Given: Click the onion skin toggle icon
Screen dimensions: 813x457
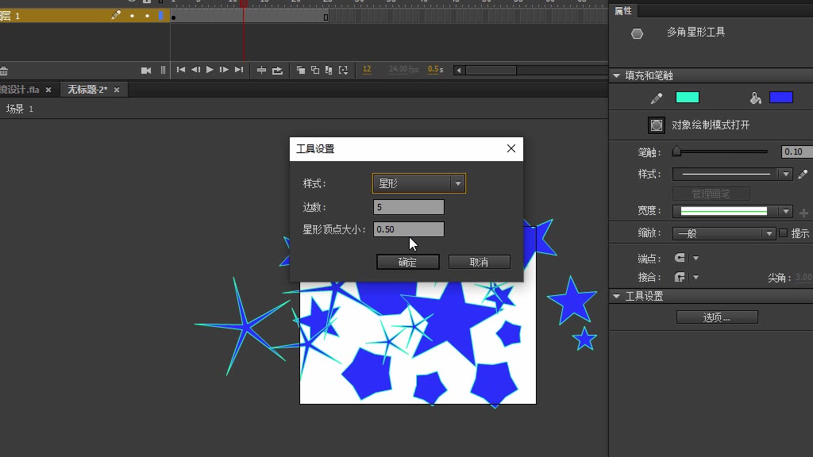Looking at the screenshot, I should tap(301, 71).
